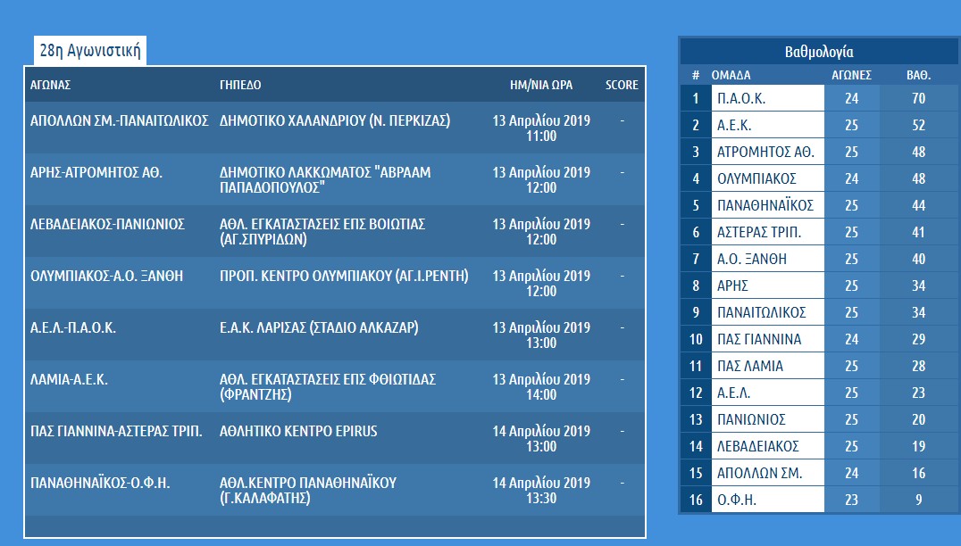Click the Βαθμολογία standings title
Image resolution: width=961 pixels, height=546 pixels.
[x=819, y=52]
